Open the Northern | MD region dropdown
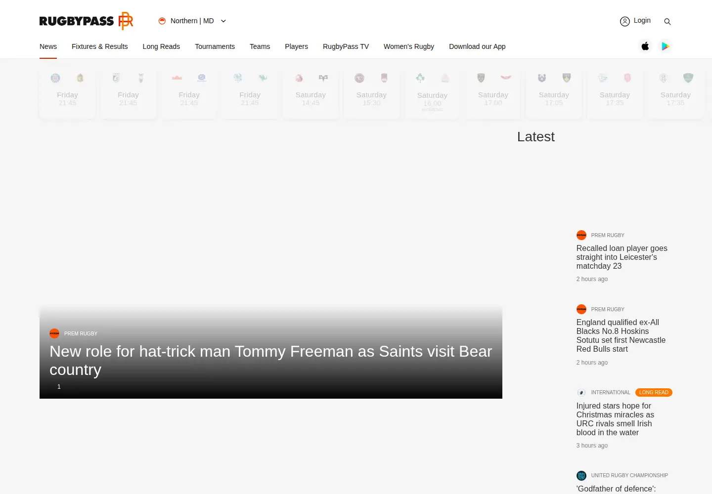Screen dimensions: 712x494 [x=192, y=21]
